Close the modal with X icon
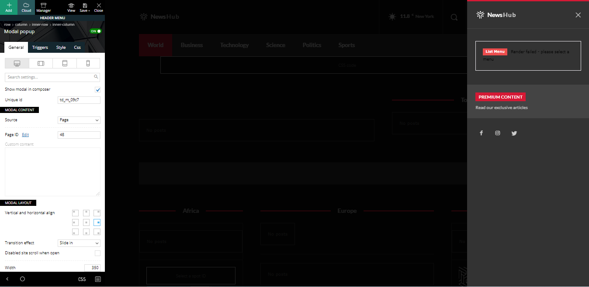 [578, 15]
